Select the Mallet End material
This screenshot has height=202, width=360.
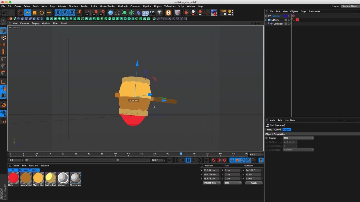51,178
